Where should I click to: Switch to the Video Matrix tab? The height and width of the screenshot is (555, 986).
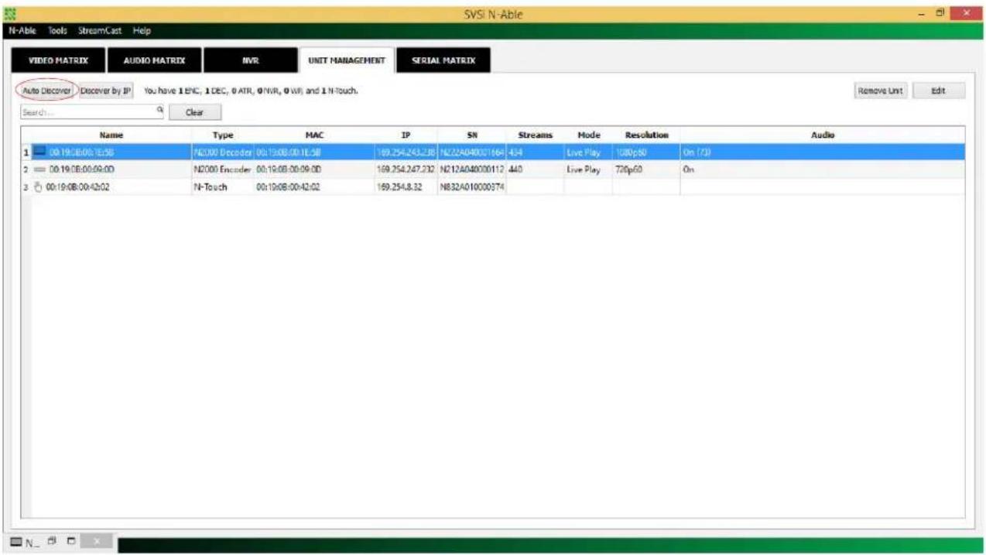(58, 60)
